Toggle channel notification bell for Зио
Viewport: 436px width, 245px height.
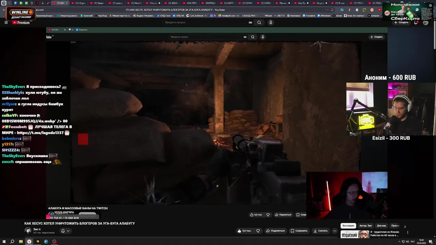point(65,231)
